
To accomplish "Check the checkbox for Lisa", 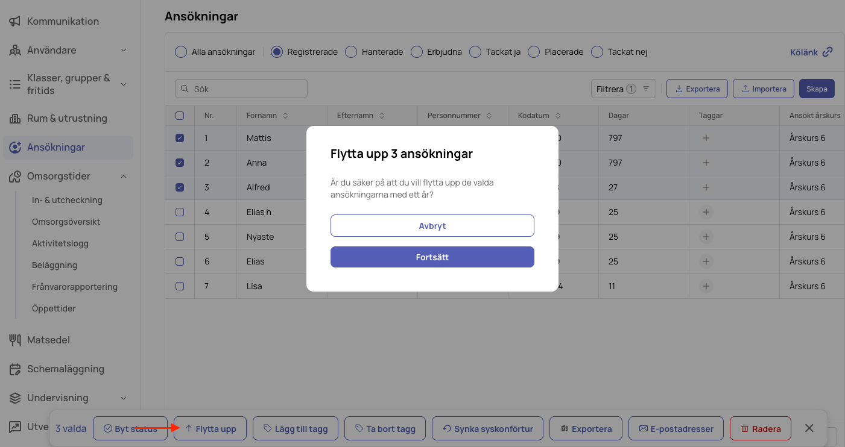I will (180, 286).
